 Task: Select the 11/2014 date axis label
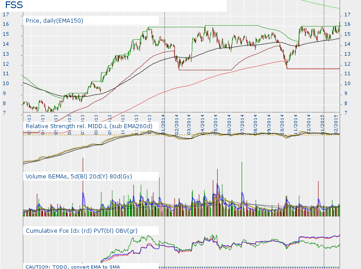[295, 125]
